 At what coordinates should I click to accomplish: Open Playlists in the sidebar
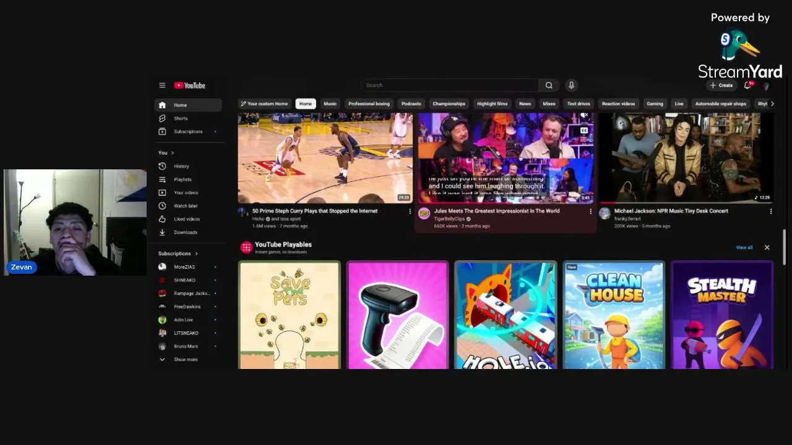pyautogui.click(x=188, y=179)
